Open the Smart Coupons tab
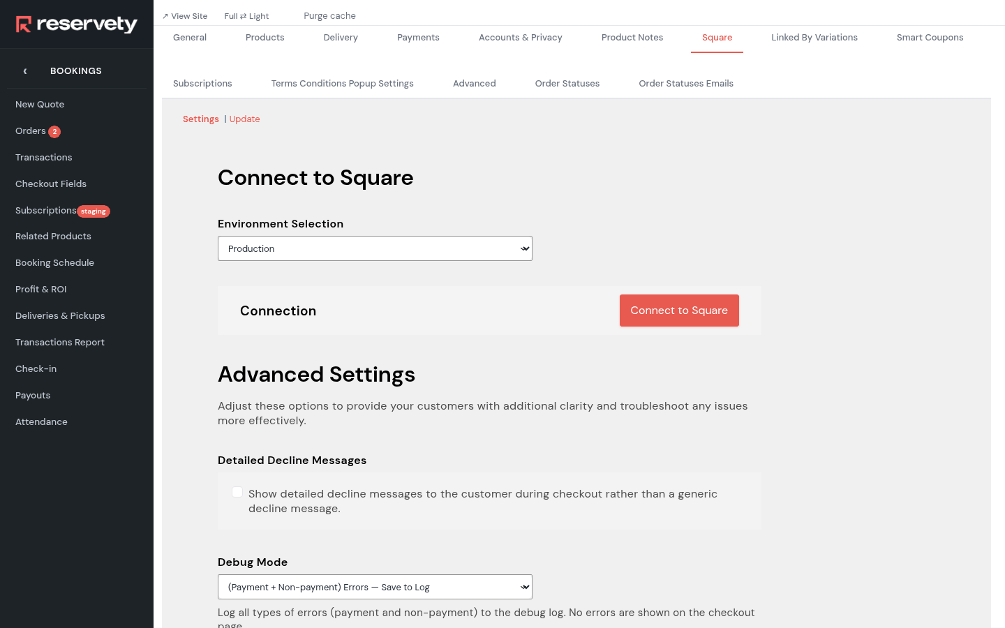The image size is (1005, 628). (x=930, y=38)
